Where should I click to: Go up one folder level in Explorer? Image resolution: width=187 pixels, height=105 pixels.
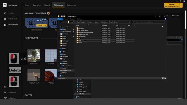(66, 22)
